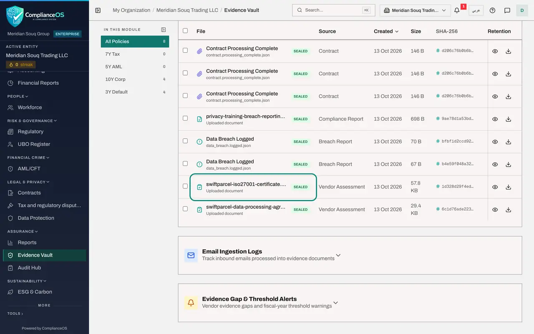534x334 pixels.
Task: Click the streak flame badge
Action: tap(21, 65)
